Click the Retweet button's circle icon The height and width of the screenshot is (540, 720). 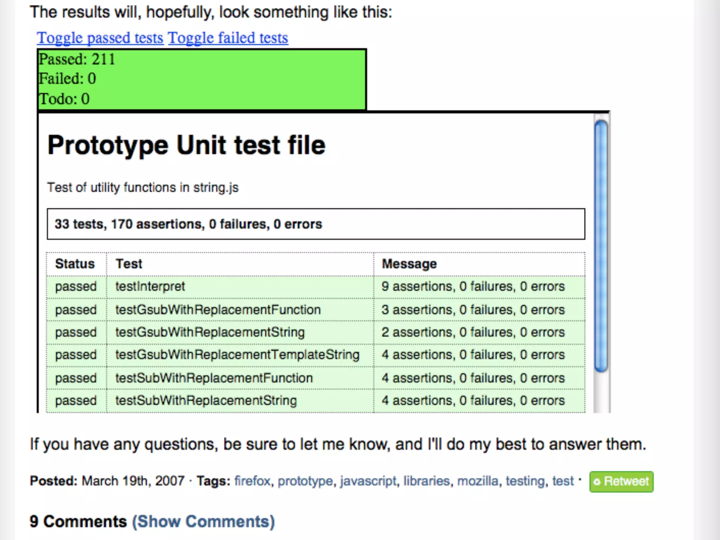point(597,482)
